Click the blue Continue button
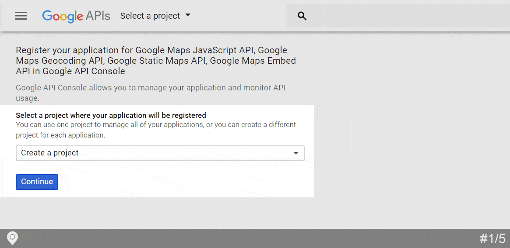This screenshot has width=510, height=248. pos(37,182)
